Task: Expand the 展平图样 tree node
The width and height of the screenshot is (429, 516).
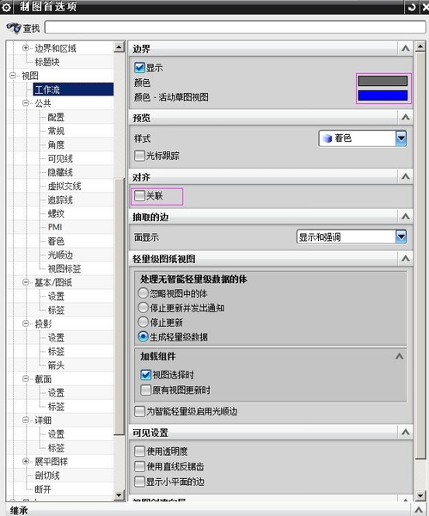Action: [x=26, y=461]
